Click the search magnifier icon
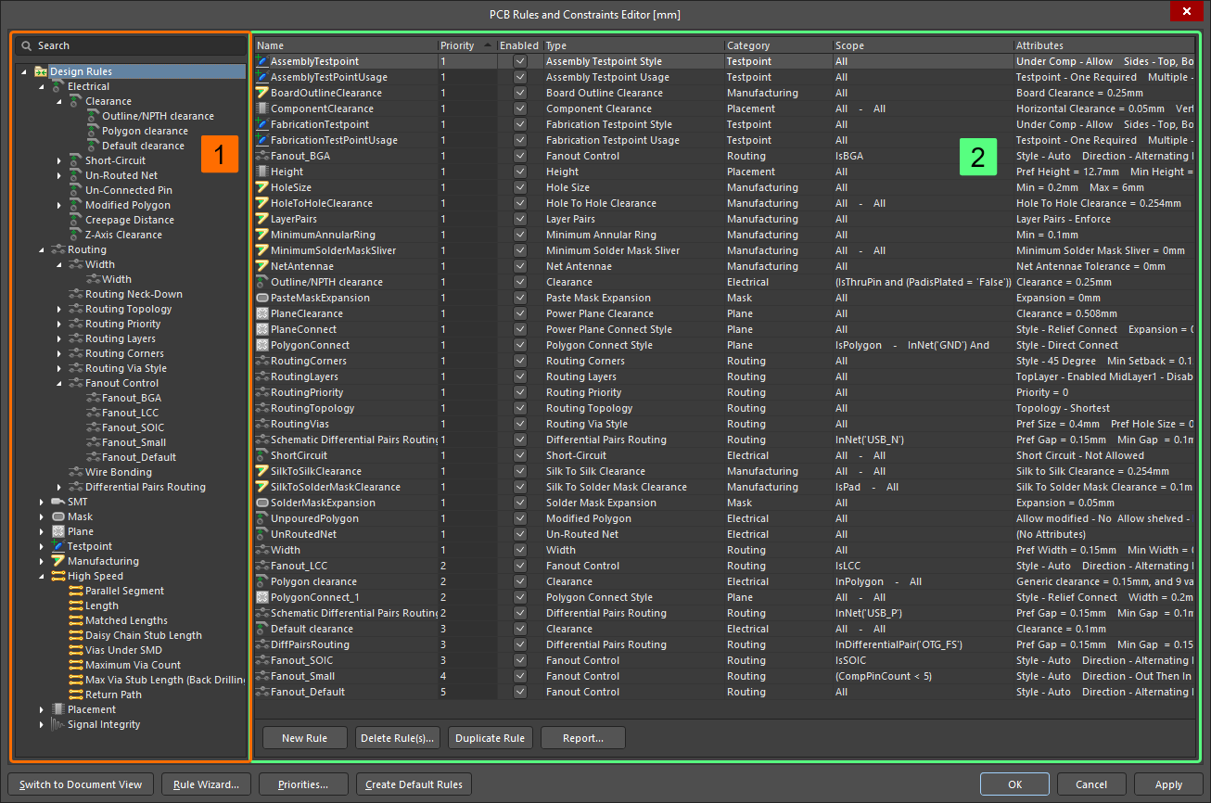Image resolution: width=1211 pixels, height=803 pixels. [29, 45]
